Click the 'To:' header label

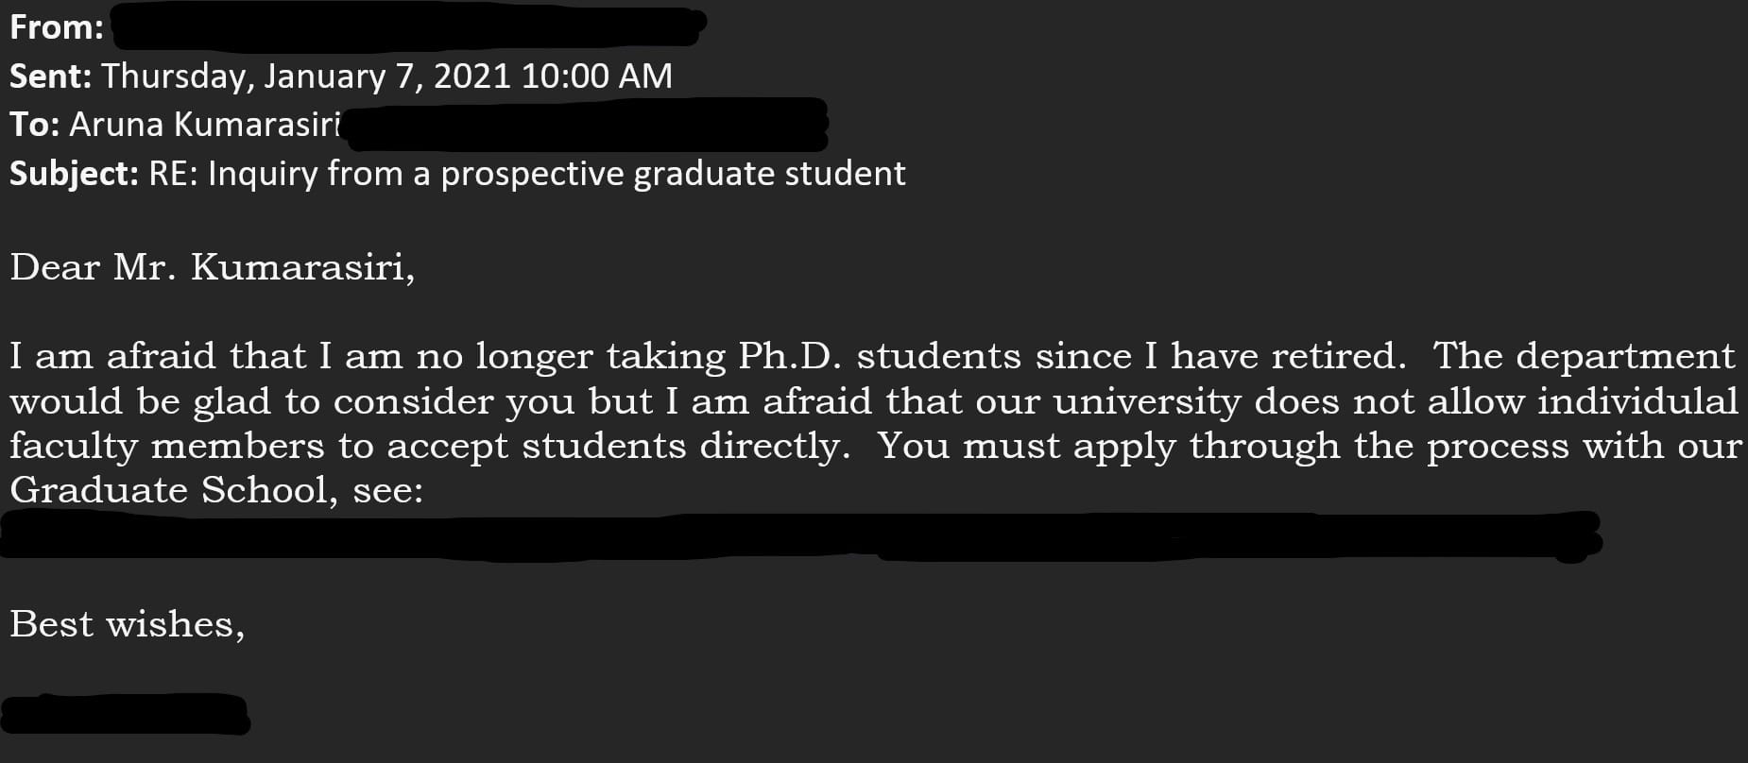[35, 125]
